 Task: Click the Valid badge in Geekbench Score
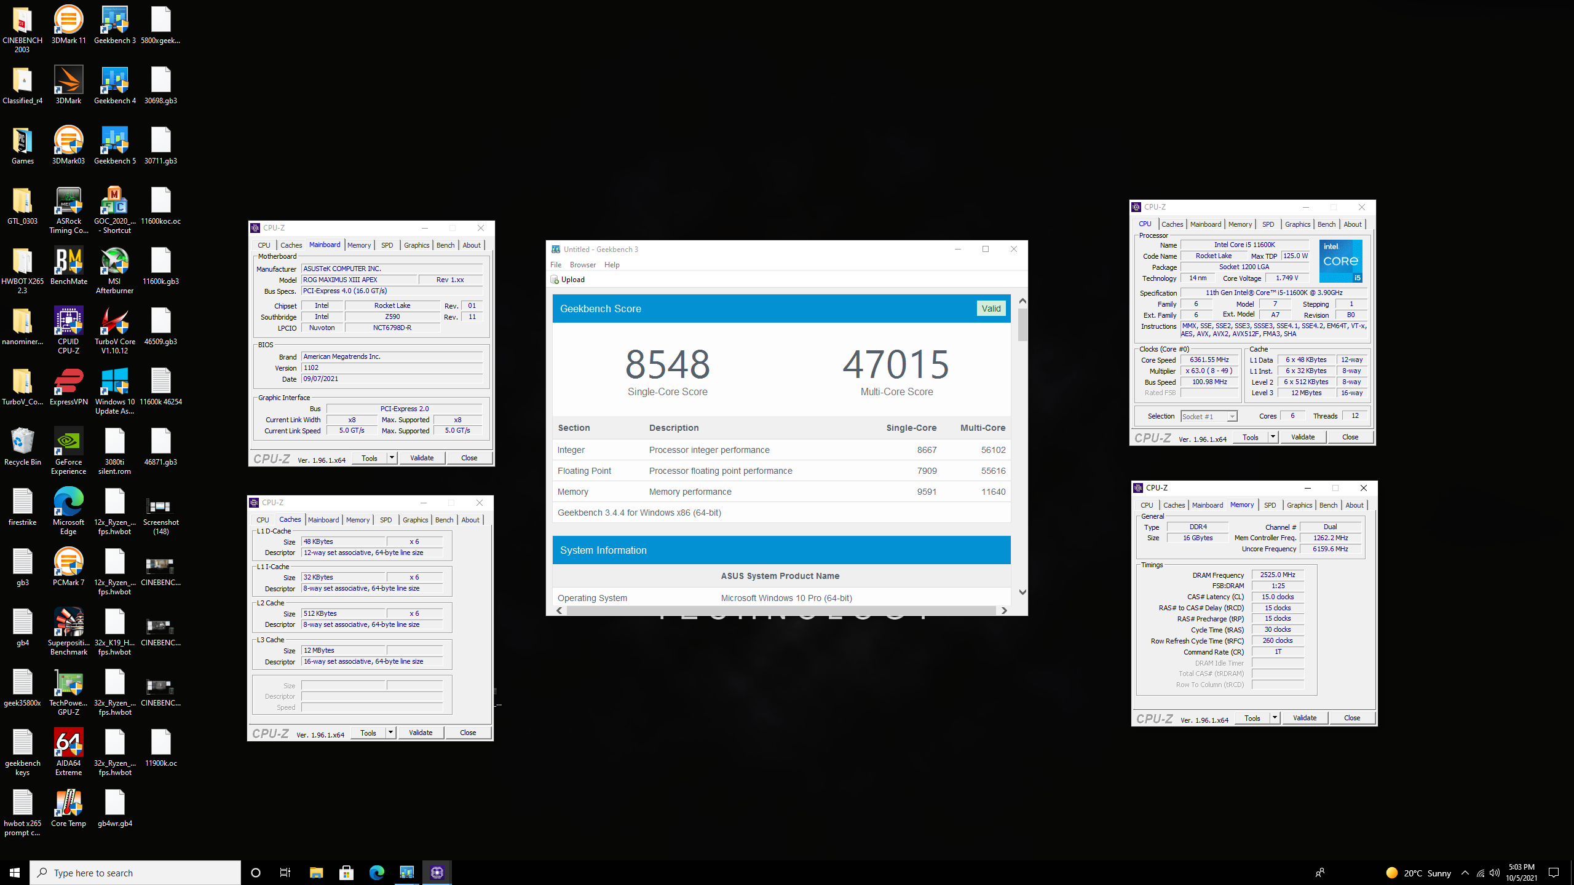[991, 309]
